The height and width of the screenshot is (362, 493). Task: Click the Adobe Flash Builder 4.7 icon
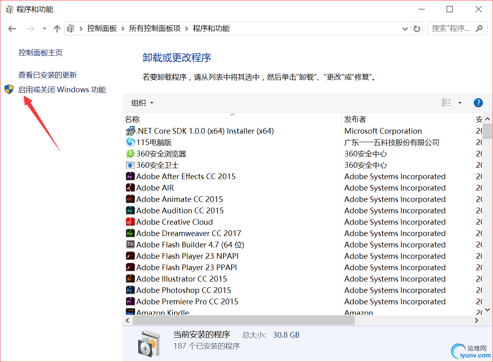click(130, 245)
